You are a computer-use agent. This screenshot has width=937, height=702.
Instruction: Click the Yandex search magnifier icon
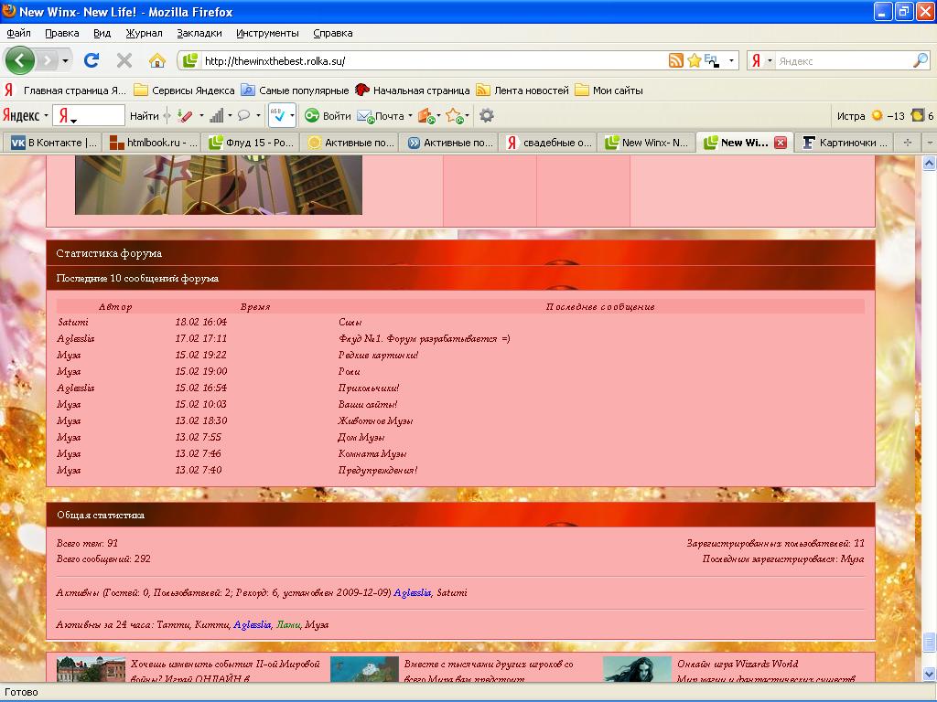point(920,60)
